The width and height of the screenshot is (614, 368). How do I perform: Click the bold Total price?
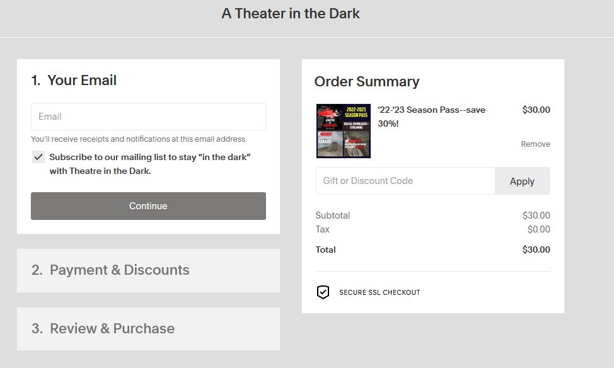(x=536, y=249)
